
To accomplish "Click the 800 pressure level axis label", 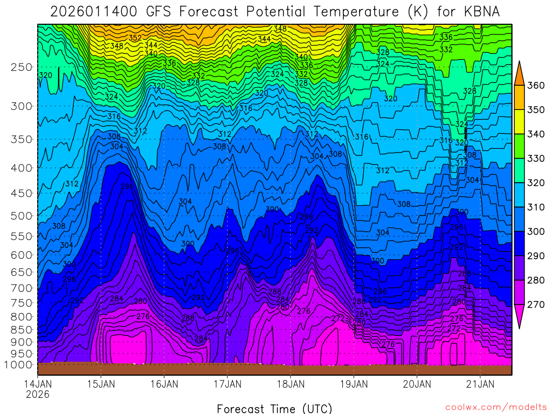I will point(22,316).
